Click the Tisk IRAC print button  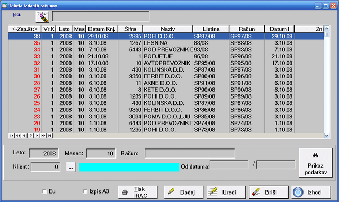138,192
